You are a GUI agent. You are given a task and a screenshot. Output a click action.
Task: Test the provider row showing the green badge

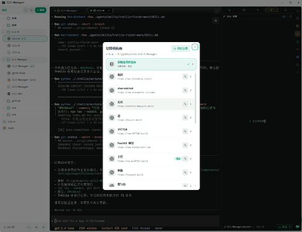[185, 159]
